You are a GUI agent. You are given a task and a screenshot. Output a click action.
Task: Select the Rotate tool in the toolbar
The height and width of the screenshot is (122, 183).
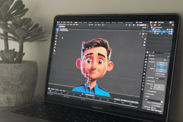56,38
